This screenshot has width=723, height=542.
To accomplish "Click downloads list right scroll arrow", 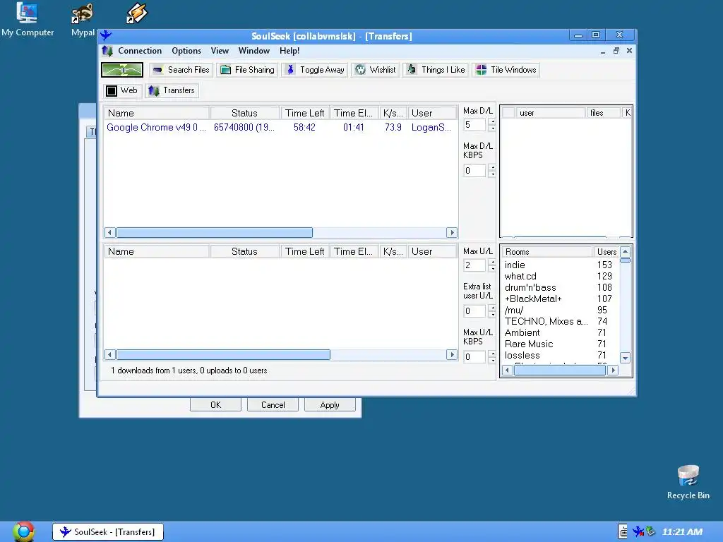I will point(451,232).
